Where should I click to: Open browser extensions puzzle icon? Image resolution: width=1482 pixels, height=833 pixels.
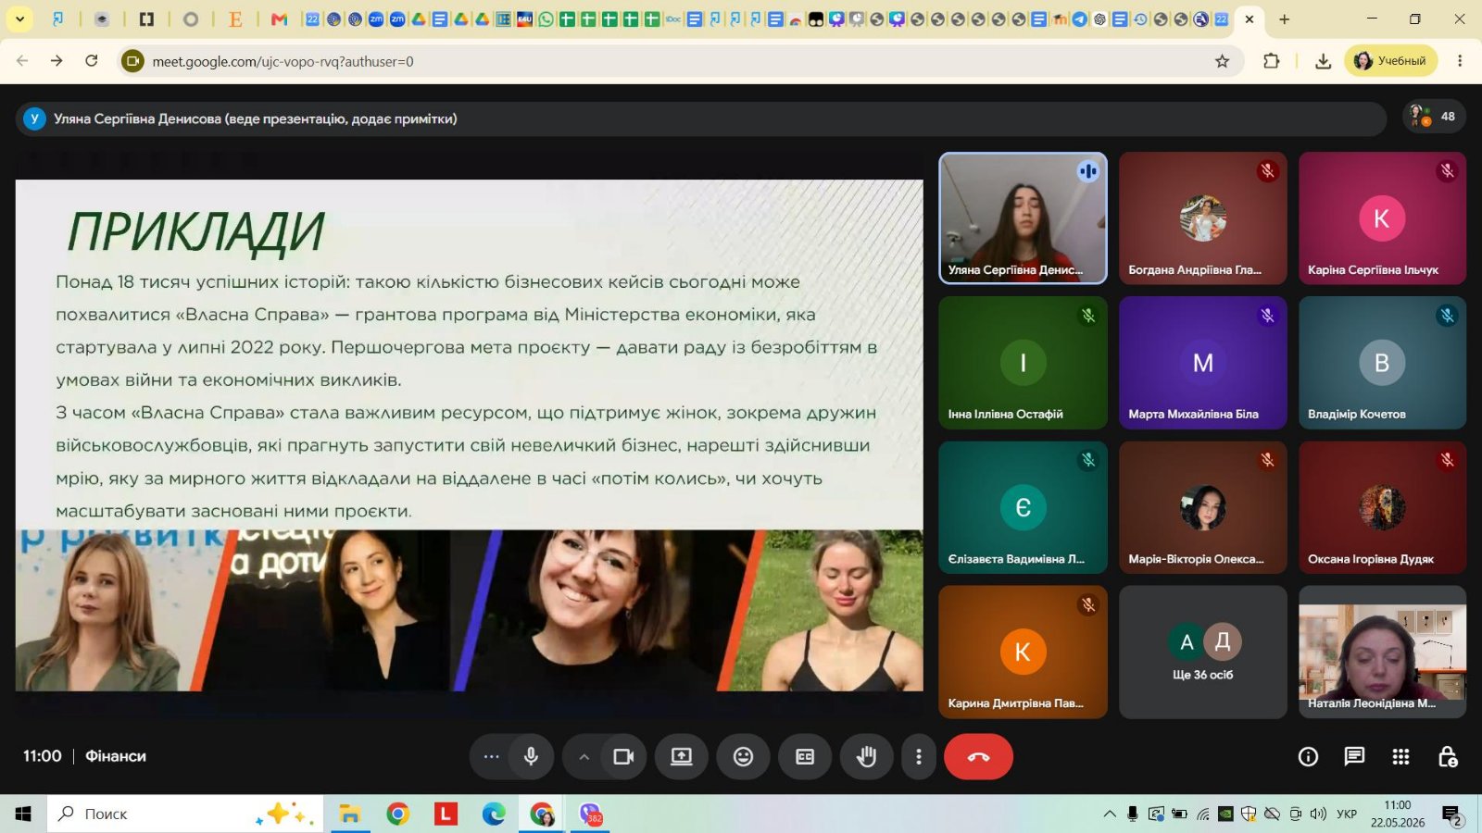click(1272, 61)
